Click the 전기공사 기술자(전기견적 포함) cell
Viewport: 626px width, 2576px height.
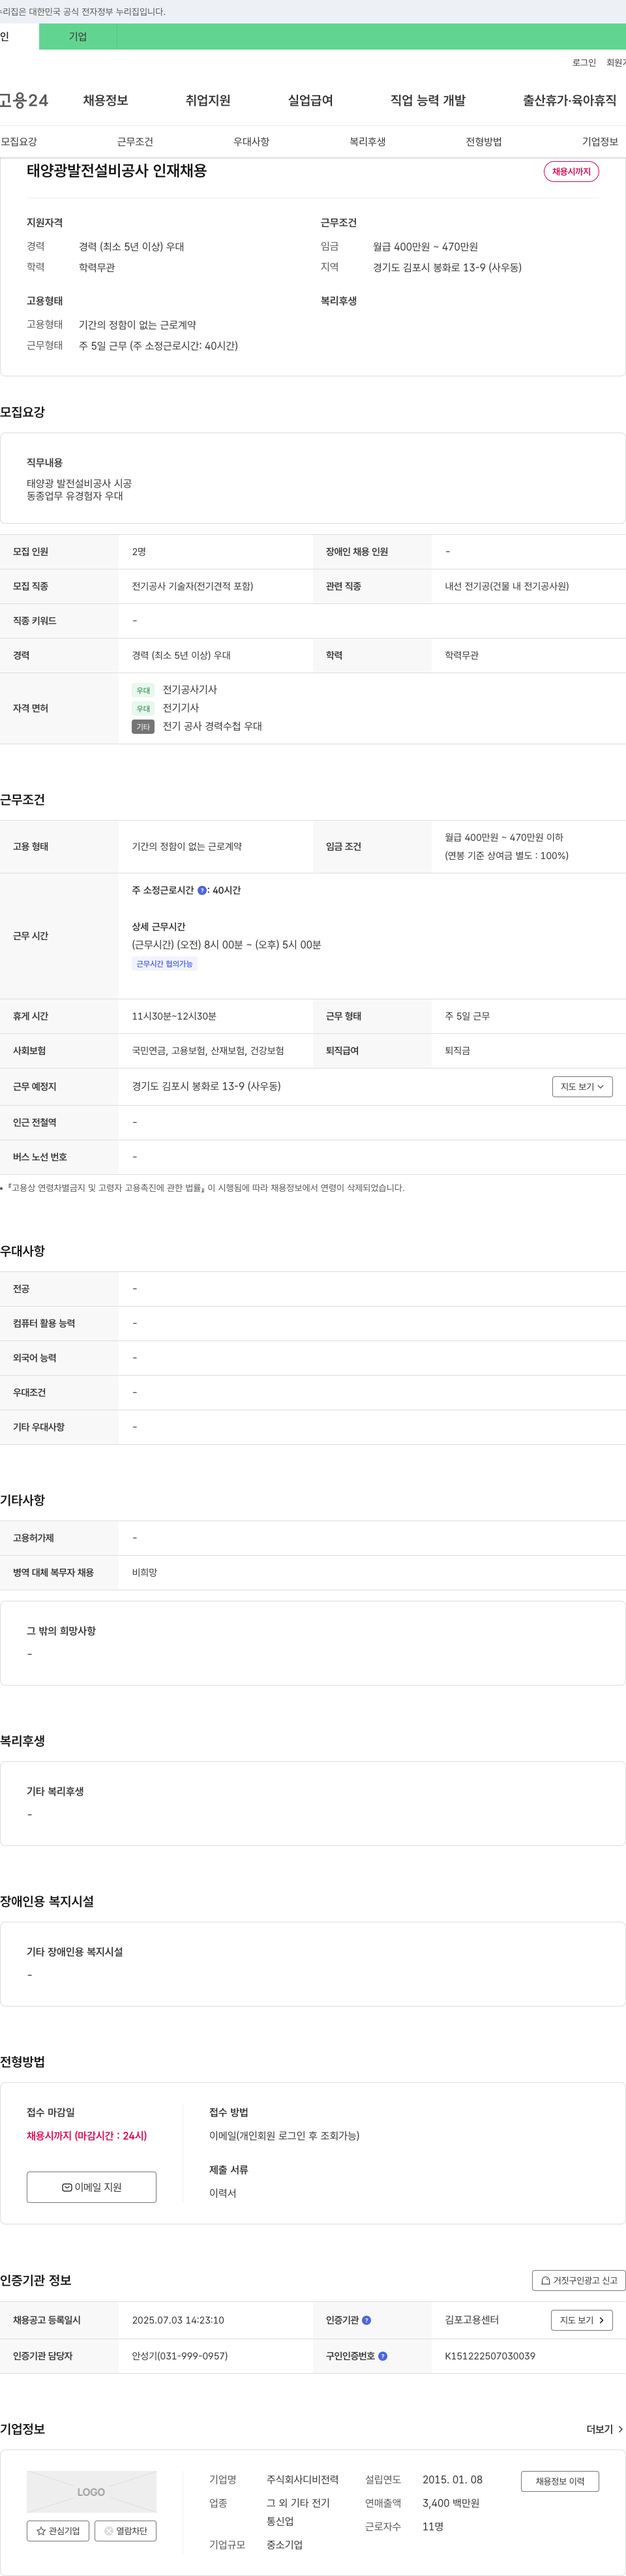192,586
